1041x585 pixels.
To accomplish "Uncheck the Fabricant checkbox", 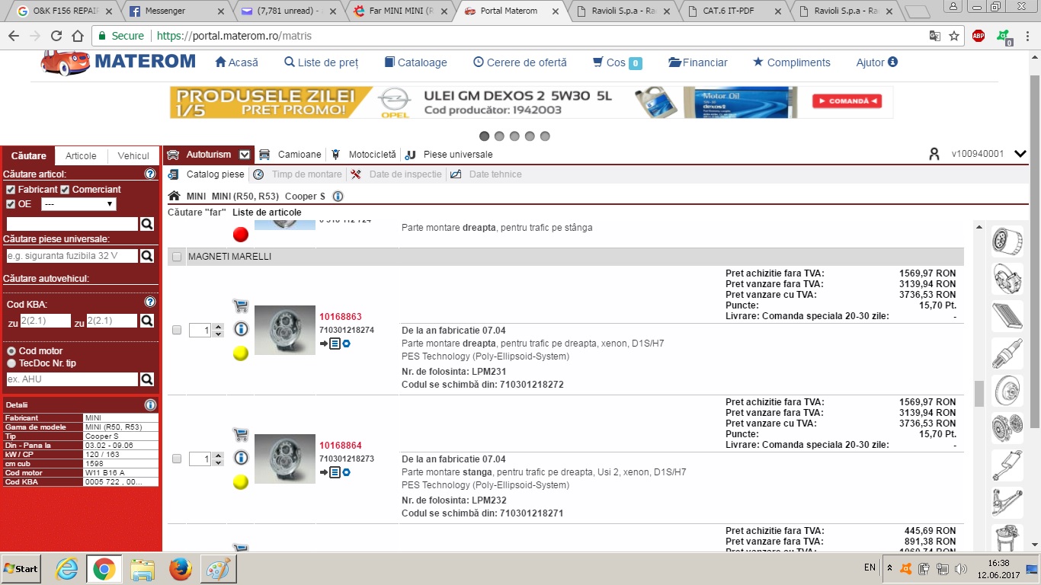I will click(11, 190).
